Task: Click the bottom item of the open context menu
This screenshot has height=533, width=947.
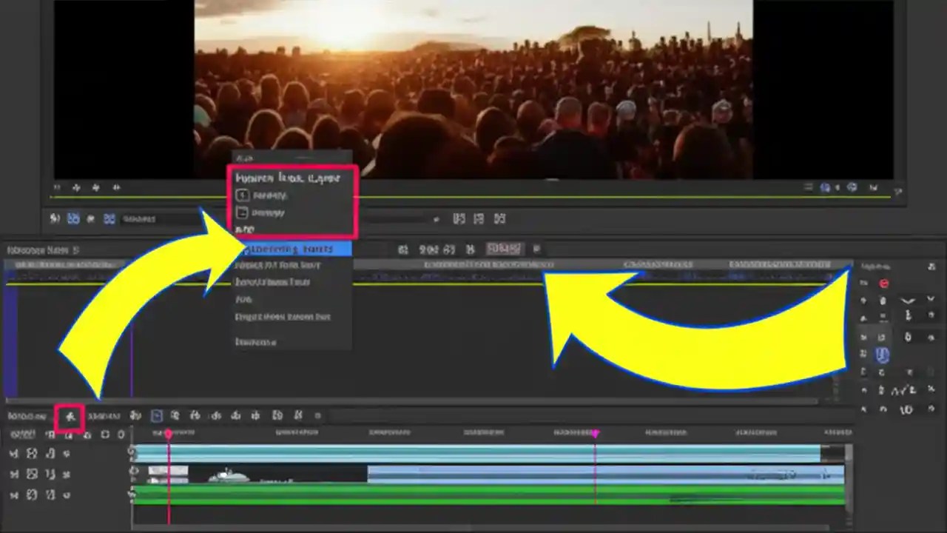Action: tap(256, 341)
